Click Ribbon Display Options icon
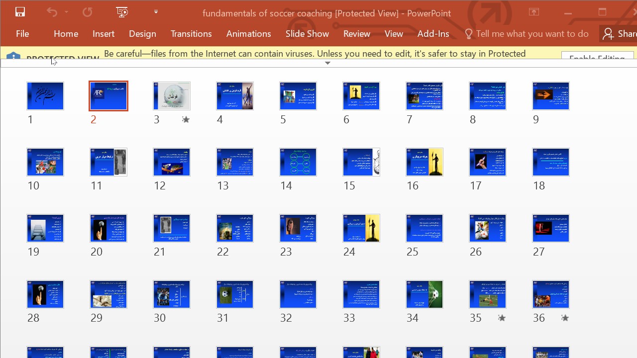637x358 pixels. 534,12
